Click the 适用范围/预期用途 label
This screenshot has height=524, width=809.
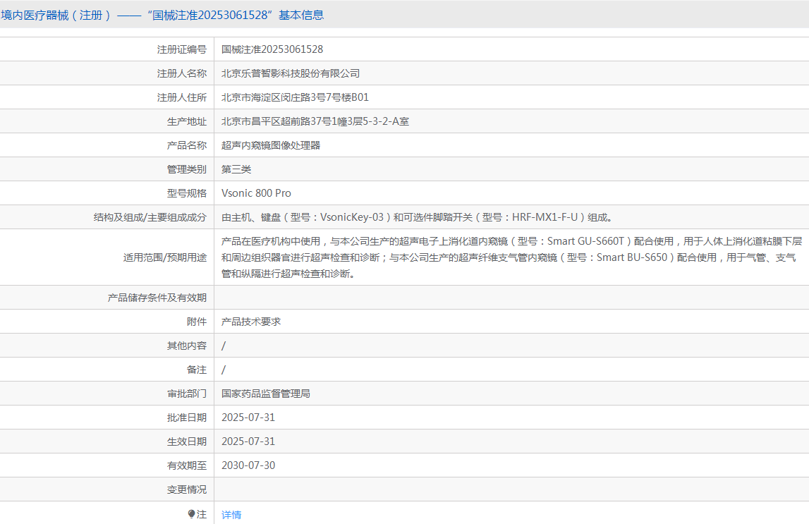(x=165, y=257)
